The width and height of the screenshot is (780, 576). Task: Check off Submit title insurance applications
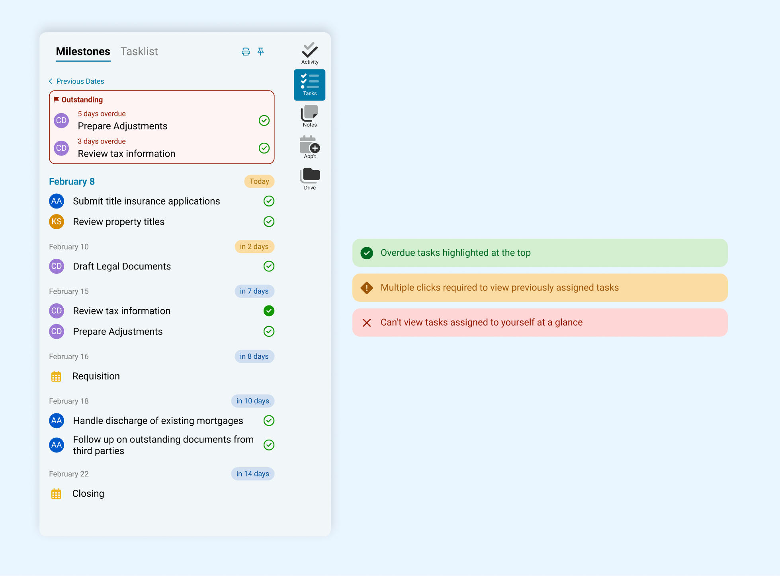pos(269,201)
